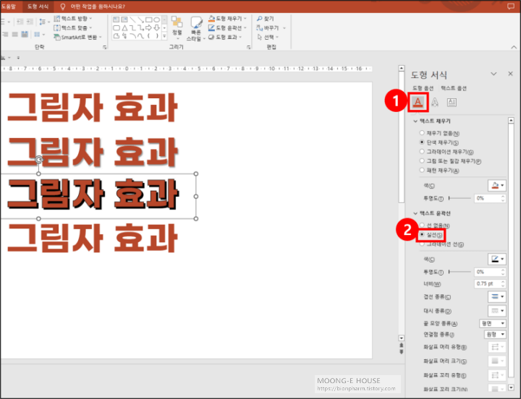
Task: Click the rotation handle of selected textbox
Action: [x=39, y=160]
